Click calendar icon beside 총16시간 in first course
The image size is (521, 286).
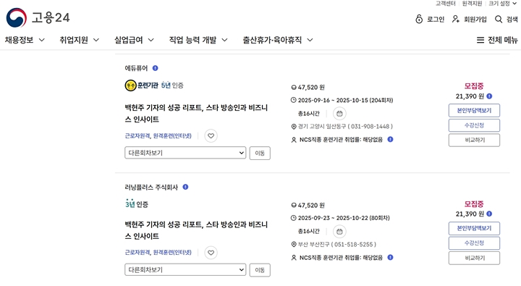click(339, 114)
